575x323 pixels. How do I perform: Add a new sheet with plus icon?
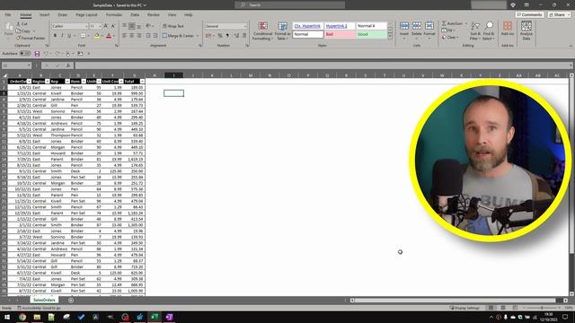tap(71, 301)
